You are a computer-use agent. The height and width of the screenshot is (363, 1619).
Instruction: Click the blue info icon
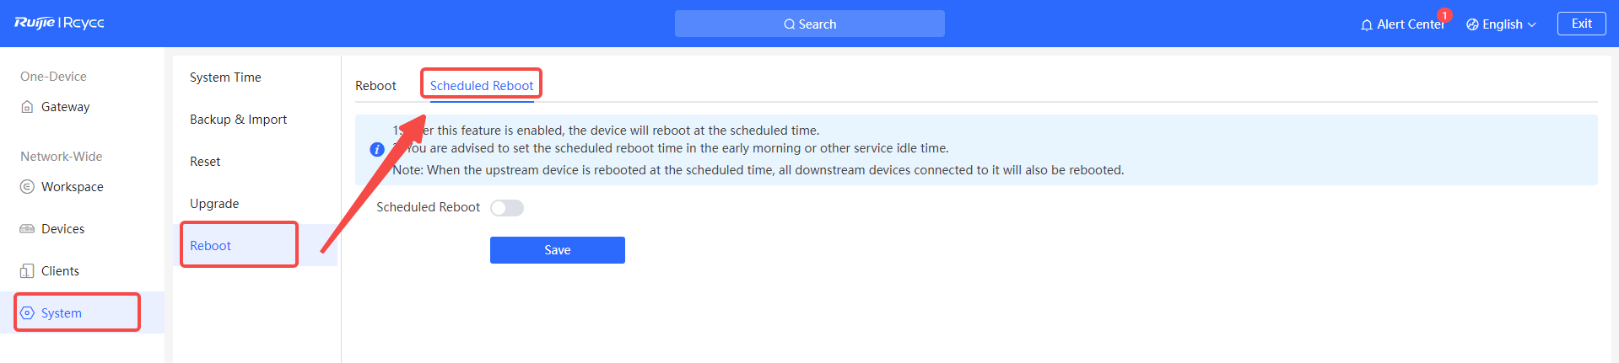tap(377, 150)
